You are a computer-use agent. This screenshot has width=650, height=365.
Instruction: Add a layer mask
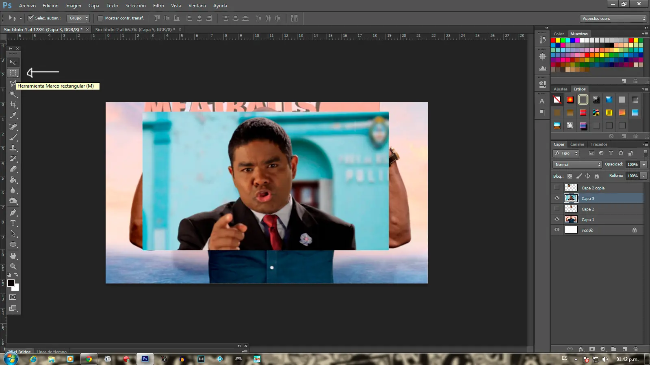[x=592, y=349]
